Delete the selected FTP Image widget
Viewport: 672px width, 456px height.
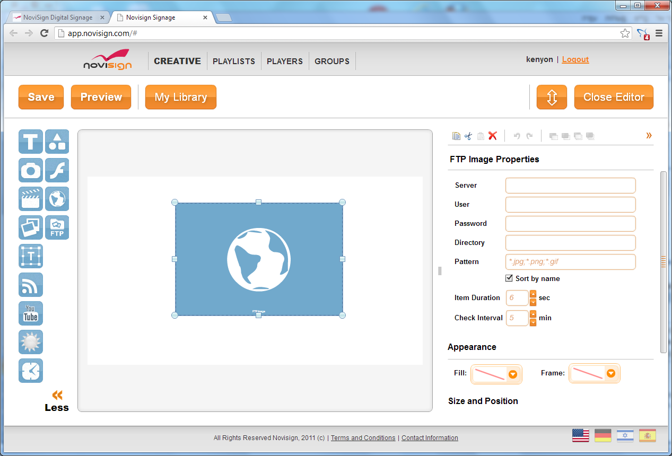[x=493, y=136]
